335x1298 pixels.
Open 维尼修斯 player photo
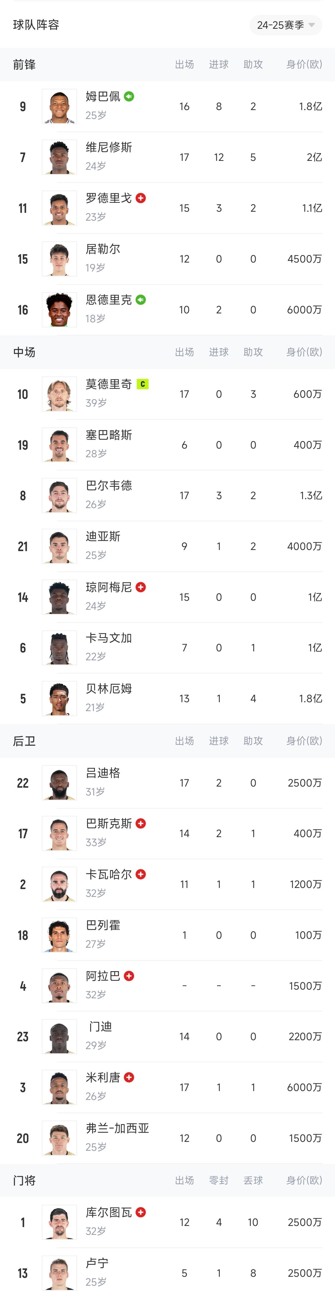(x=59, y=157)
